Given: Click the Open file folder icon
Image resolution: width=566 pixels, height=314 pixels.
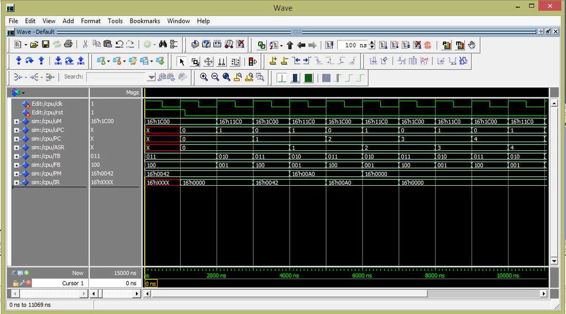Looking at the screenshot, I should 34,44.
